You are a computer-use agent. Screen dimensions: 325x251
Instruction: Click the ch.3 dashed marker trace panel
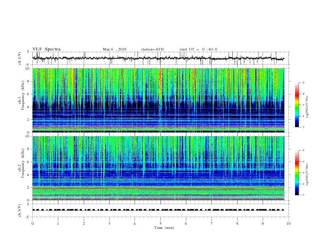click(x=161, y=210)
